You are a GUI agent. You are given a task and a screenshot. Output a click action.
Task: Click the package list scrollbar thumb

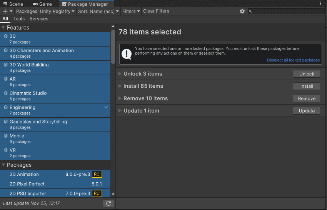pyautogui.click(x=113, y=47)
